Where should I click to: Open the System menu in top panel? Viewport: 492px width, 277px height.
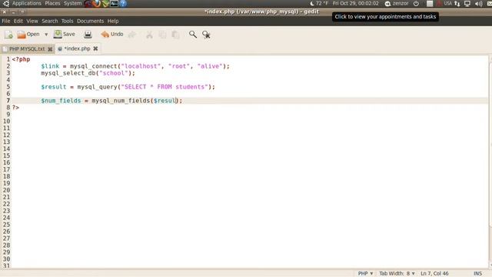pyautogui.click(x=72, y=3)
